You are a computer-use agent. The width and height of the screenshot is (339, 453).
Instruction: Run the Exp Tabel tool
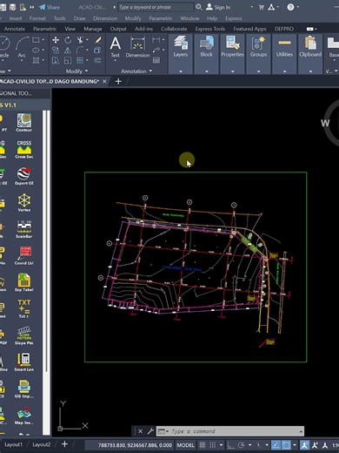tap(24, 282)
